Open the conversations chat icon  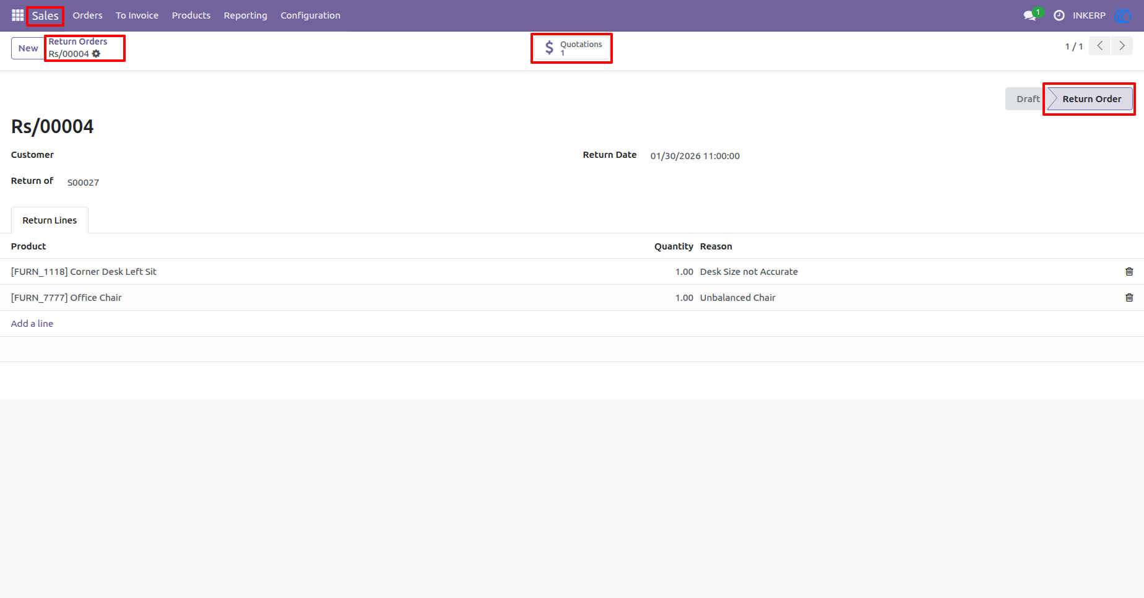coord(1031,15)
